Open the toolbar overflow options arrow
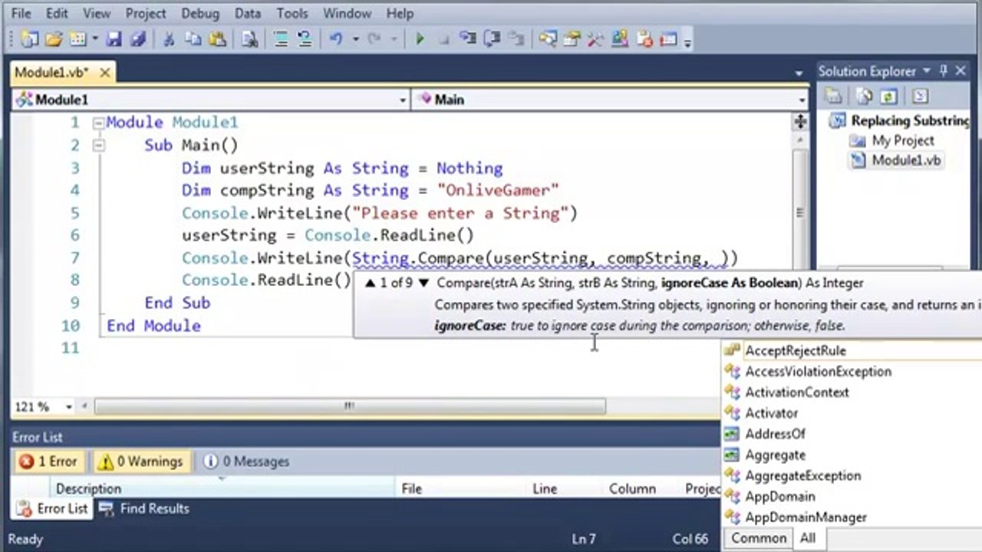This screenshot has height=552, width=982. (x=687, y=40)
